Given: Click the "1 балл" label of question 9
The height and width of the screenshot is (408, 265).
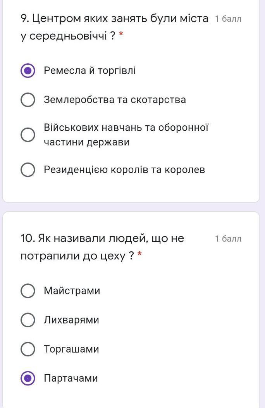Looking at the screenshot, I should (228, 19).
